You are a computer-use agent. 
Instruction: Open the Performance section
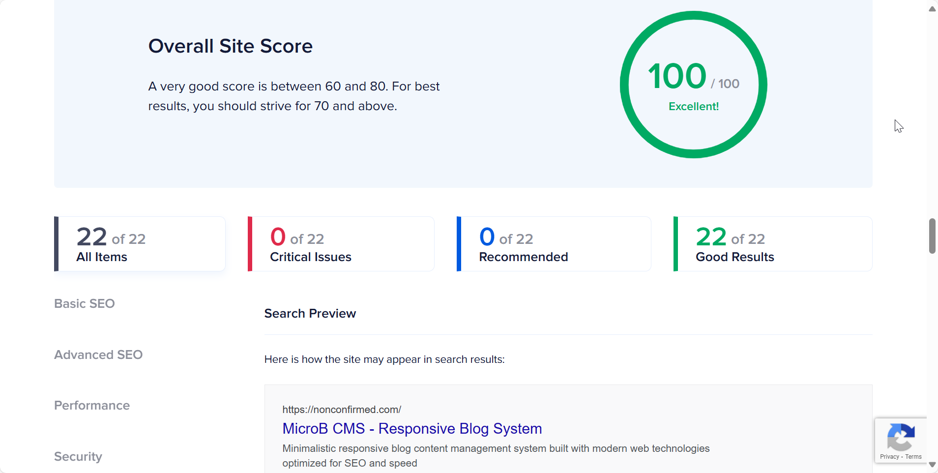pos(92,406)
